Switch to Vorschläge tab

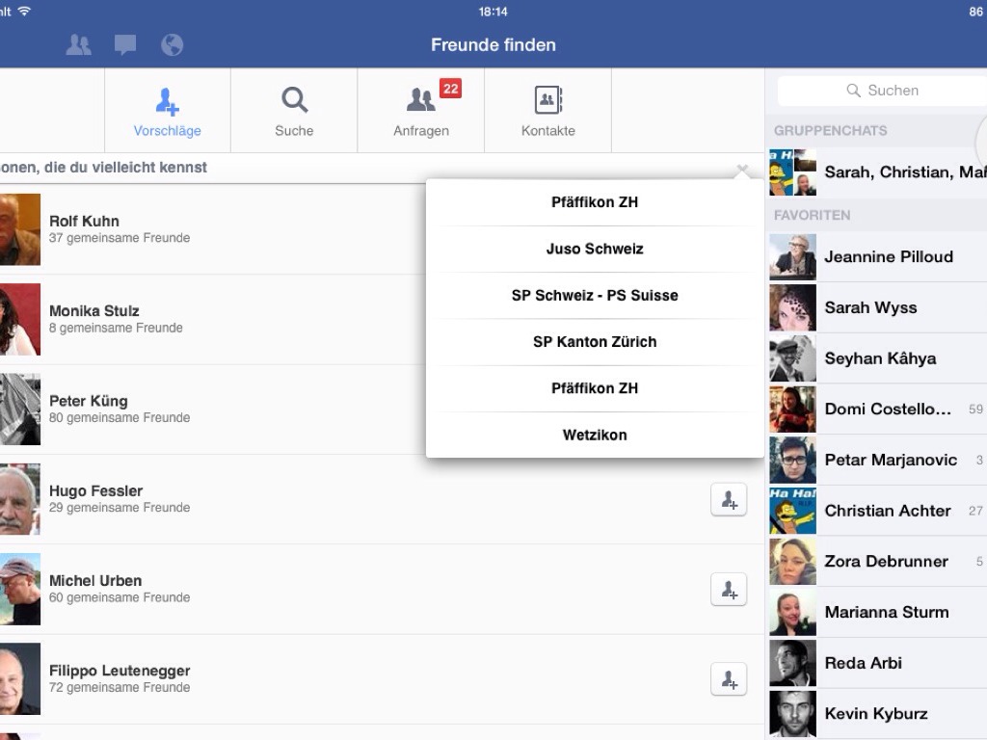[x=168, y=111]
